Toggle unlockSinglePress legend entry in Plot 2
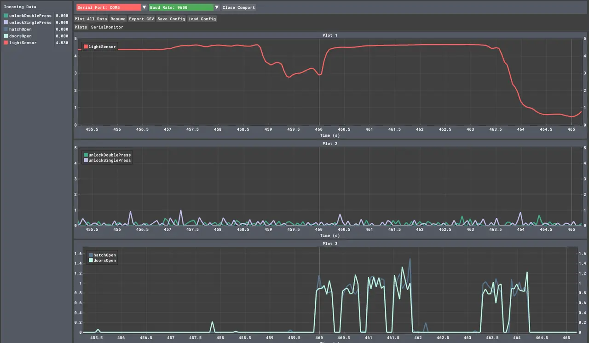 click(x=107, y=160)
